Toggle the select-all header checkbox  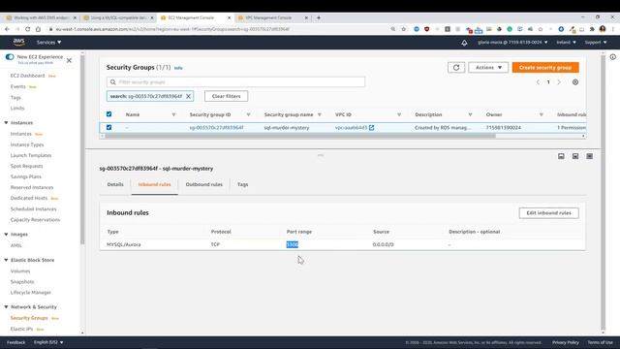(108, 114)
